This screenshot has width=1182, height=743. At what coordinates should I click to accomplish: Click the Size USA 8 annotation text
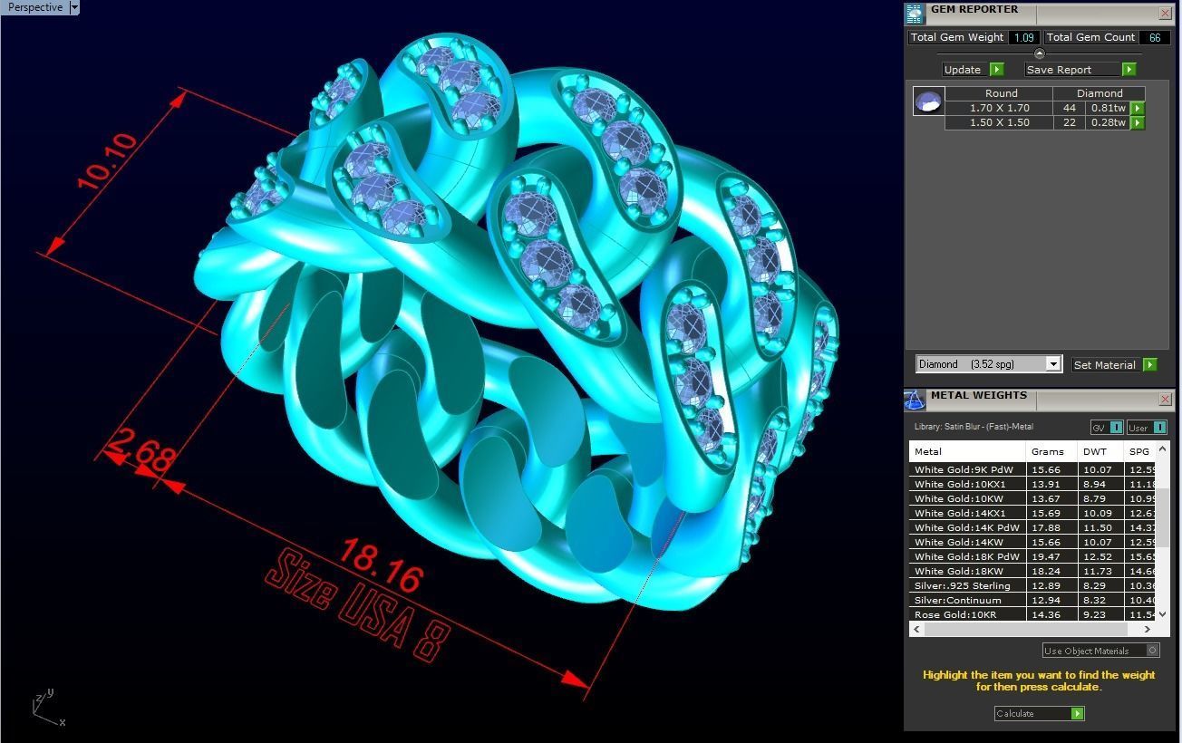(357, 605)
